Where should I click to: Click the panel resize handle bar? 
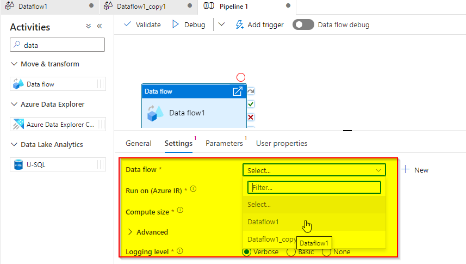point(347,130)
